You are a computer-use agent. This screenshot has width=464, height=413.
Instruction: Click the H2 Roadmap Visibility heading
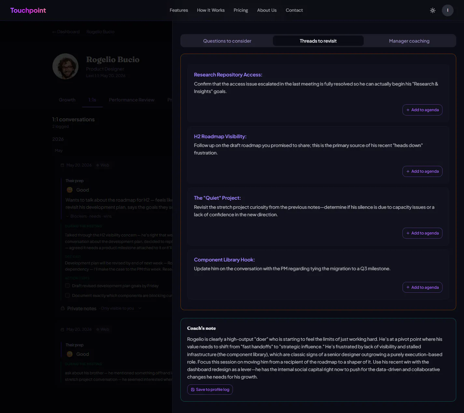coord(220,137)
